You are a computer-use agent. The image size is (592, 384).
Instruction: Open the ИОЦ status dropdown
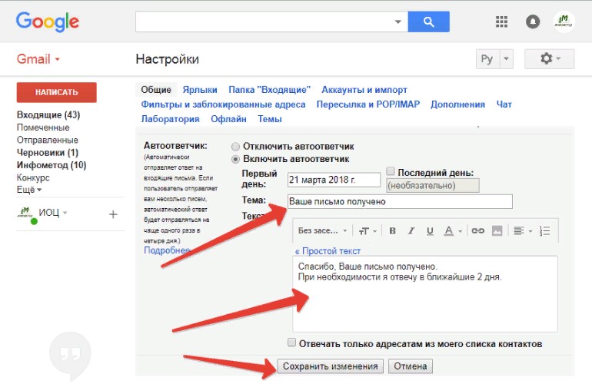pyautogui.click(x=65, y=213)
